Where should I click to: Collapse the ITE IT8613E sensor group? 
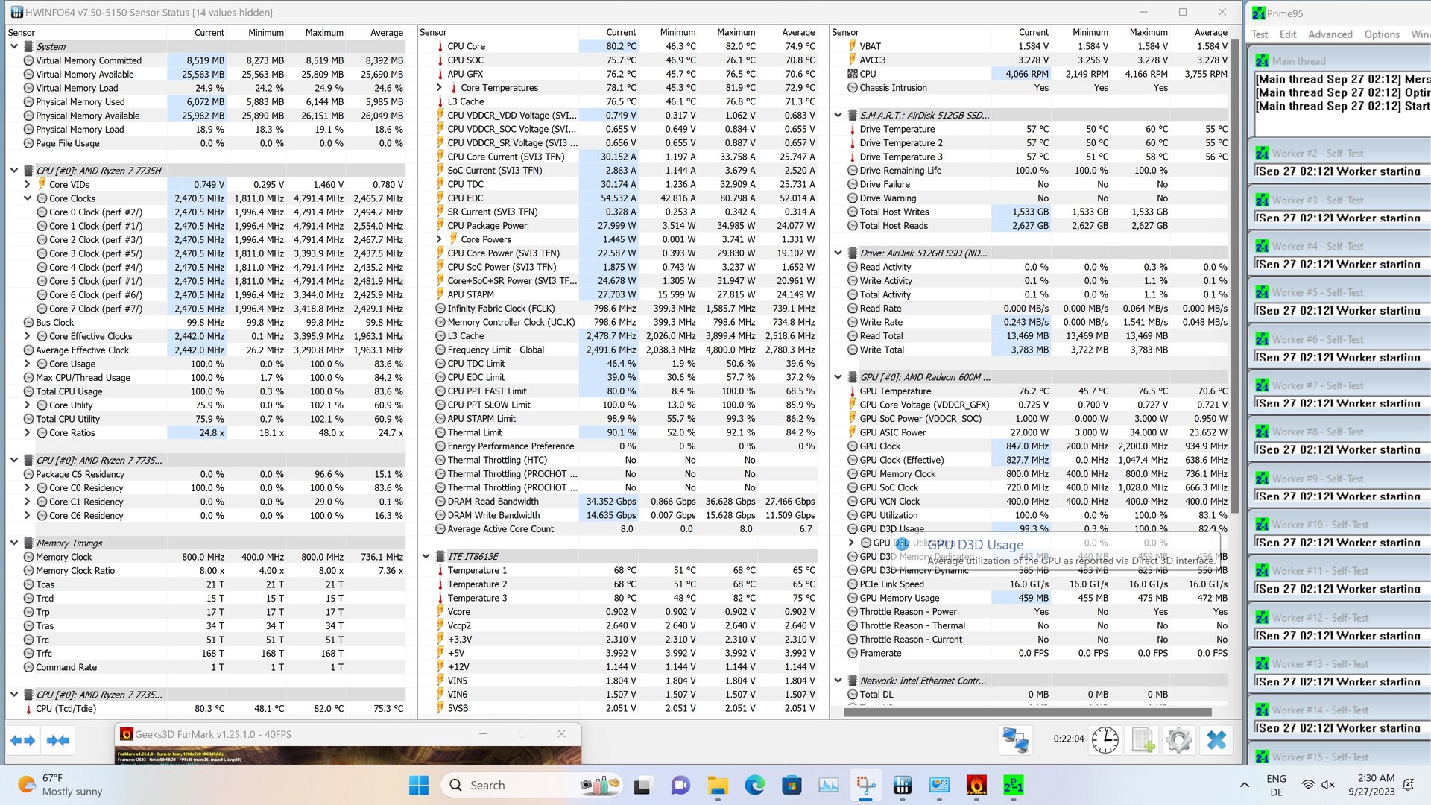[x=426, y=556]
